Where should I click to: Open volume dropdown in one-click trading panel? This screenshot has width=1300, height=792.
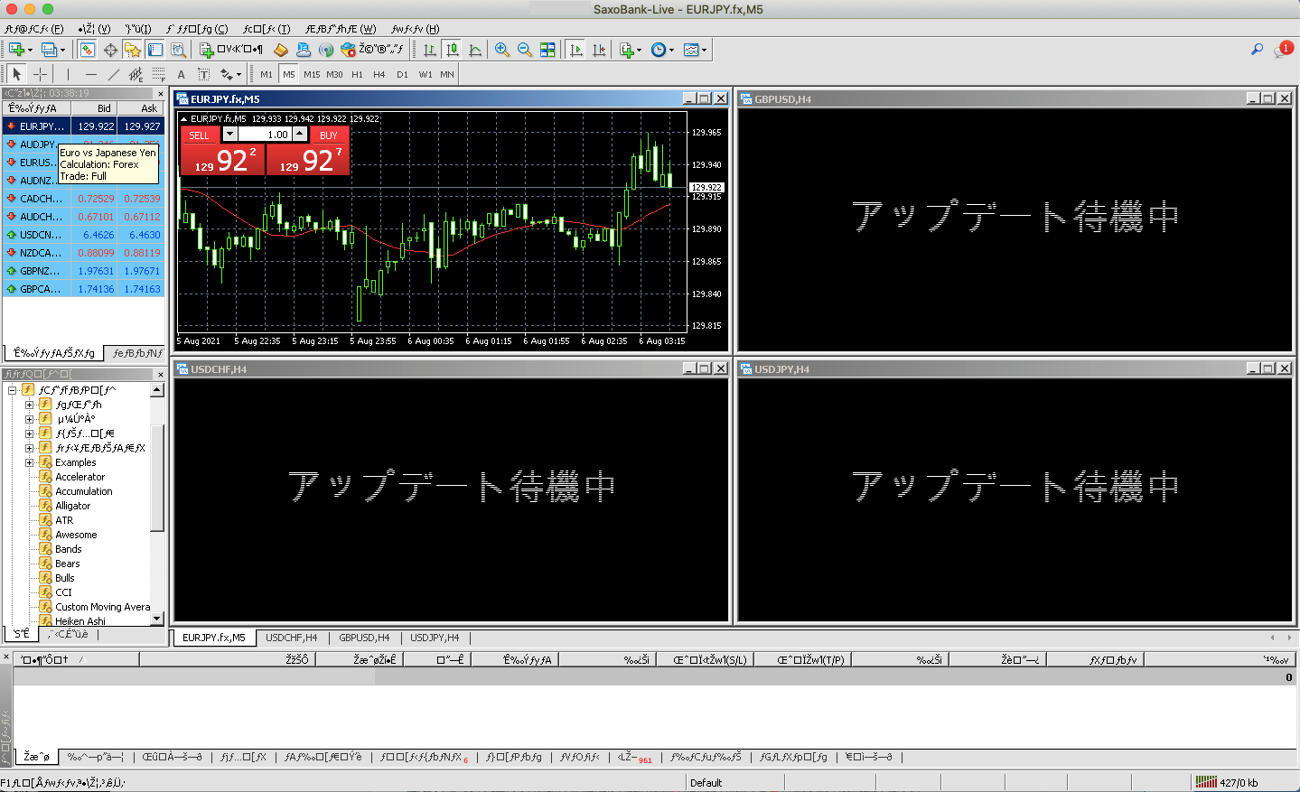point(229,134)
